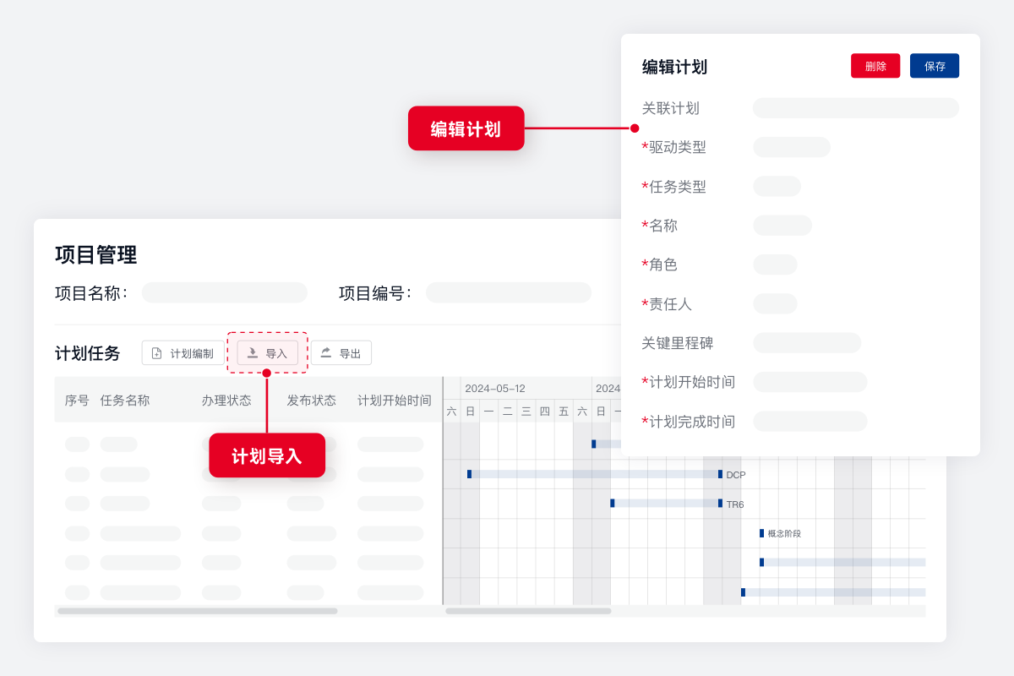Screen dimensions: 1014x676
Task: Click the Gantt bar ending at TR6
Action: (x=666, y=503)
